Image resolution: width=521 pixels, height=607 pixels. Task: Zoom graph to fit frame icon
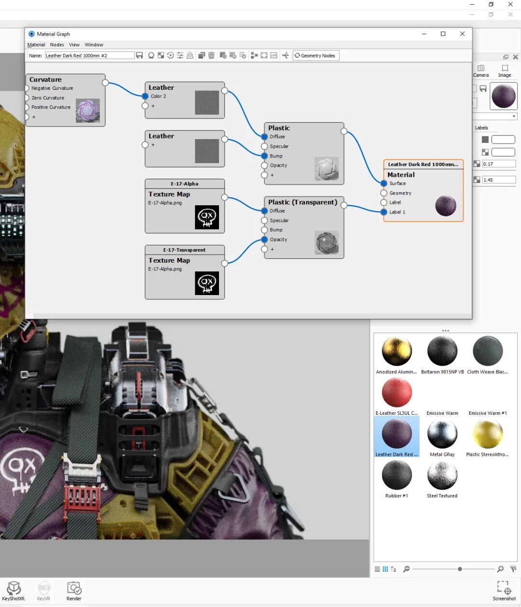pos(264,56)
